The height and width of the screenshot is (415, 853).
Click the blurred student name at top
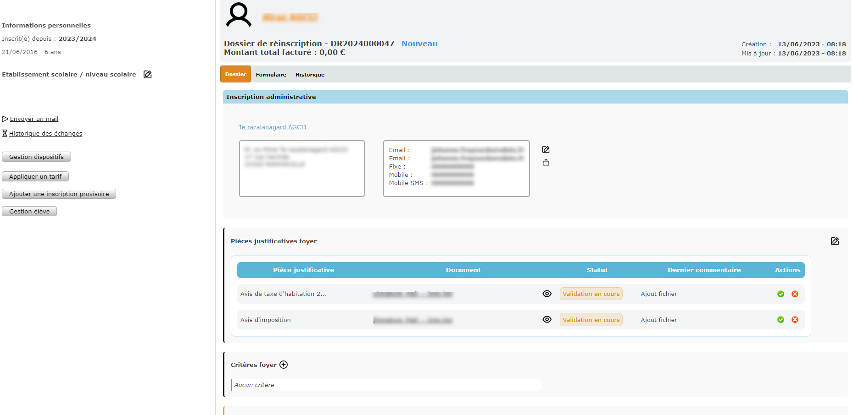tap(290, 17)
